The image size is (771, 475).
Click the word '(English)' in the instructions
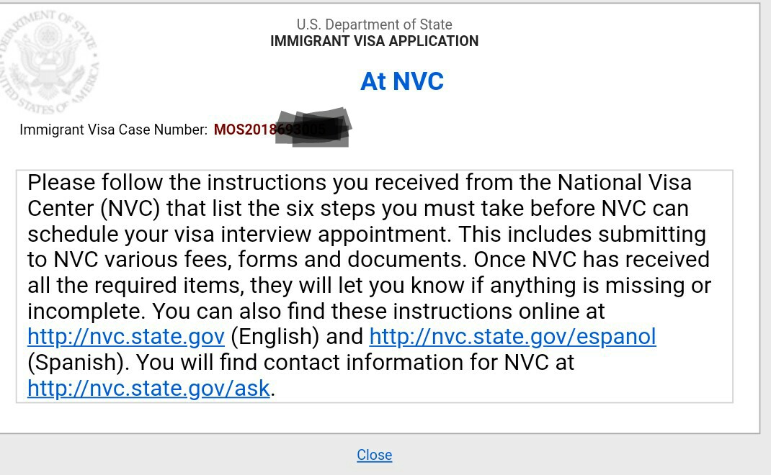pos(275,337)
